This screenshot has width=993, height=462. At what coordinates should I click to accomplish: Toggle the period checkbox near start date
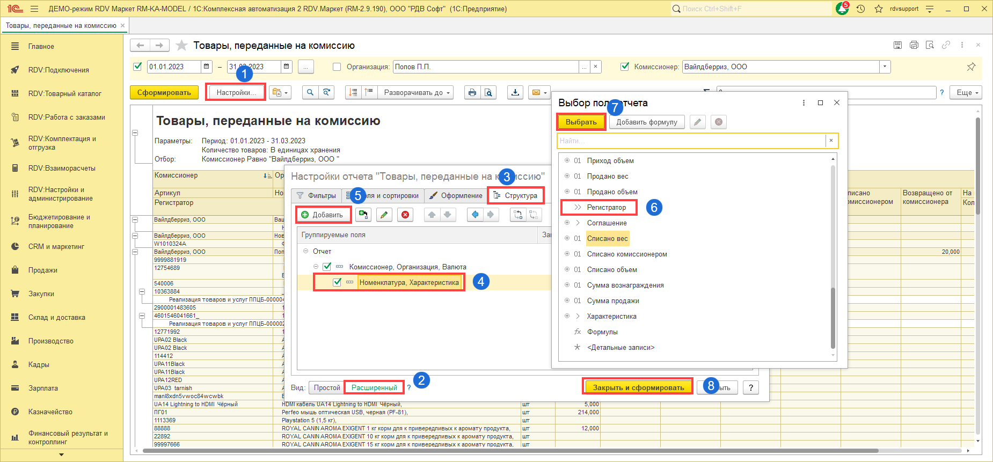(137, 67)
